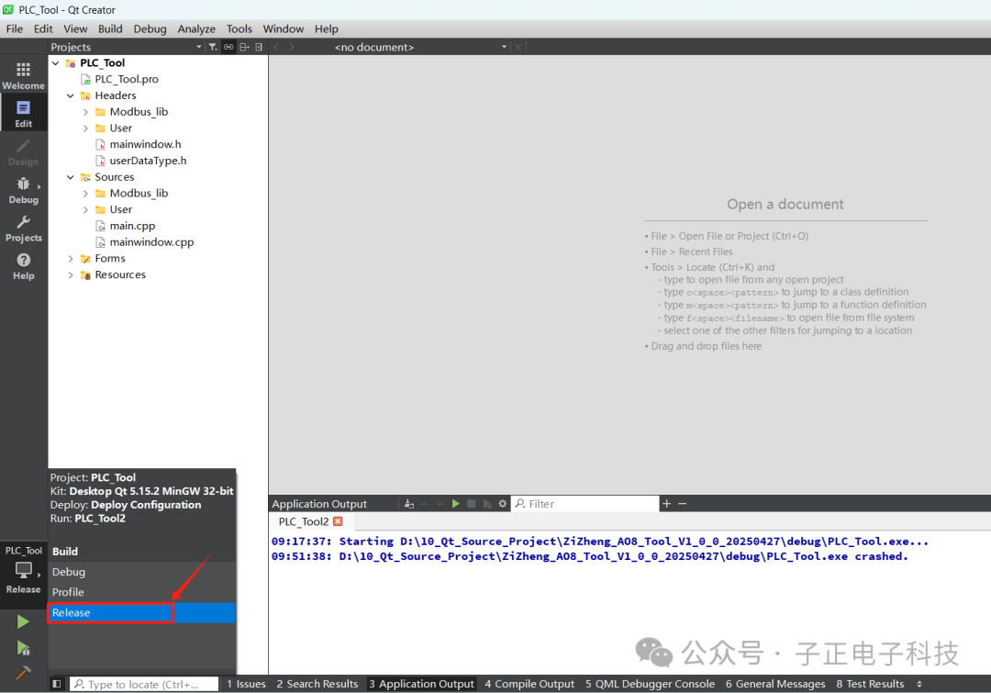Click the Filter field in Application Output
Image resolution: width=991 pixels, height=693 pixels.
[585, 503]
